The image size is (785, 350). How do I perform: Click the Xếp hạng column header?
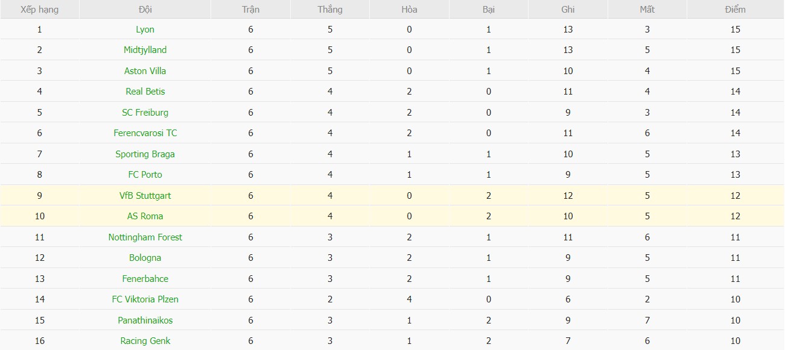(x=40, y=10)
